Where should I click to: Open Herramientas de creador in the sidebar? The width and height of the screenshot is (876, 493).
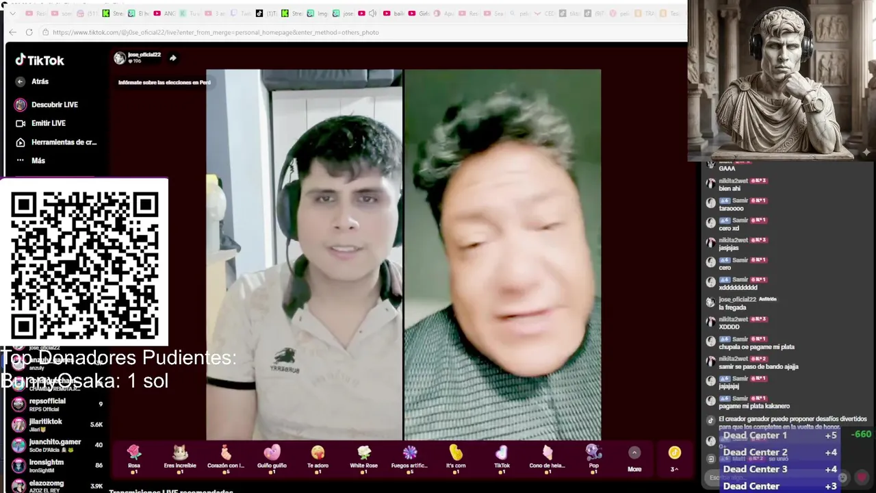pyautogui.click(x=56, y=142)
